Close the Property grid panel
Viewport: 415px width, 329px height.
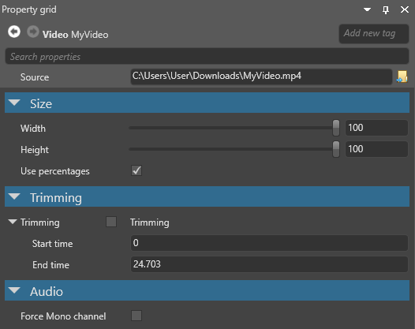[405, 9]
